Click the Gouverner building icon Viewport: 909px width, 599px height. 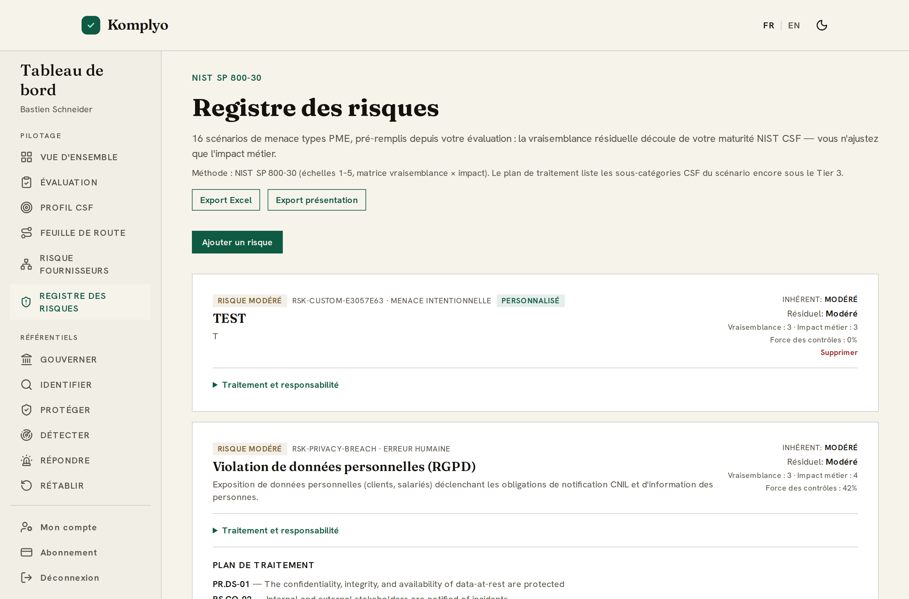(27, 359)
